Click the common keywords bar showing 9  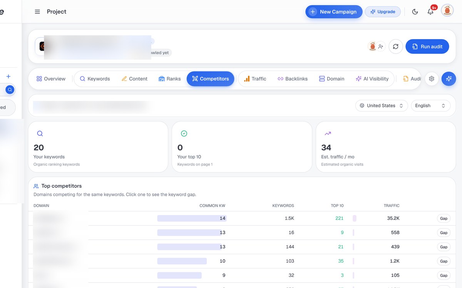click(x=179, y=275)
